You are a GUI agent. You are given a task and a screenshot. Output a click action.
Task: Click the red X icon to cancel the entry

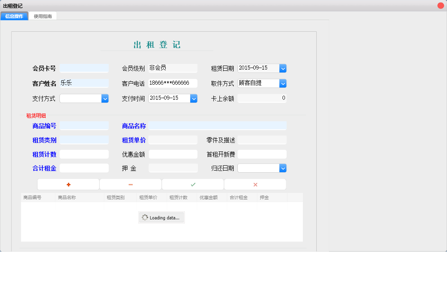pyautogui.click(x=255, y=184)
